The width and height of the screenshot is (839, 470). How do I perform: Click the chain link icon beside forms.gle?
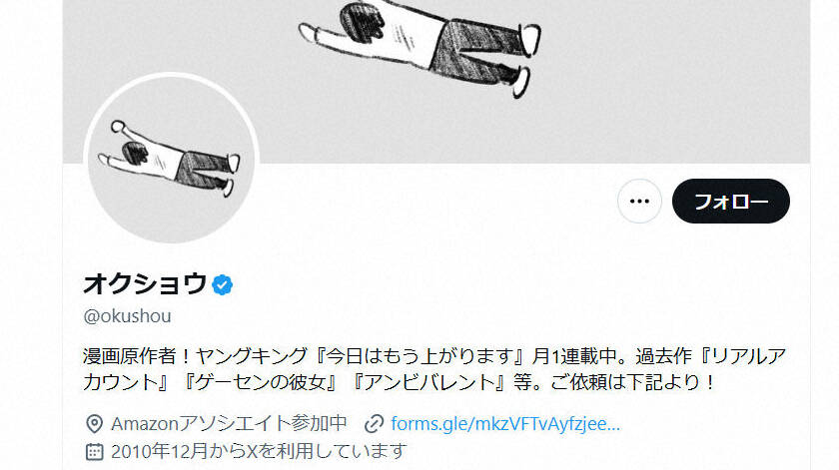[x=374, y=424]
